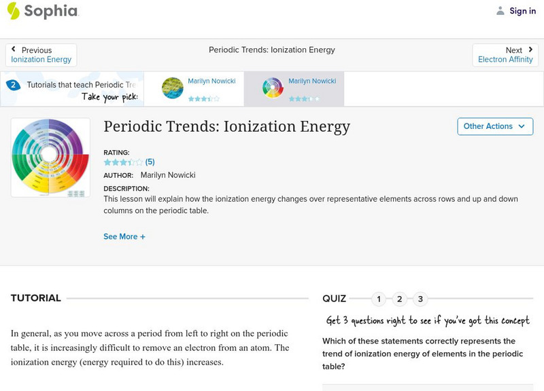Click the left arrow on Previous button

14,50
